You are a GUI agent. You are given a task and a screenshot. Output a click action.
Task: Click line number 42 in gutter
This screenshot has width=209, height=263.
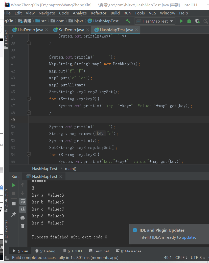[x=13, y=71]
